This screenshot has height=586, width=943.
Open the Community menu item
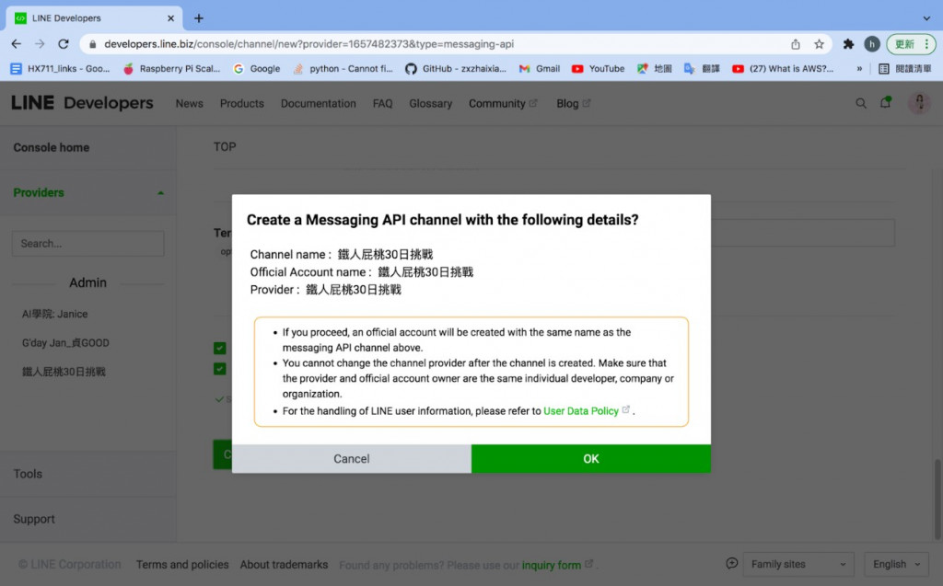(x=503, y=103)
